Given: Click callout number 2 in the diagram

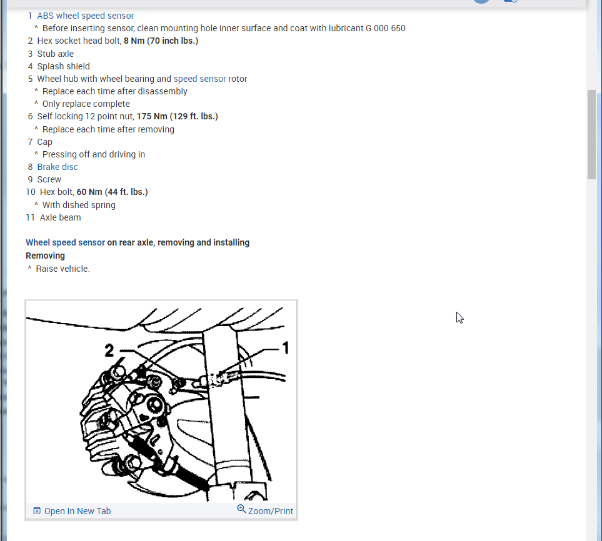Looking at the screenshot, I should 109,350.
